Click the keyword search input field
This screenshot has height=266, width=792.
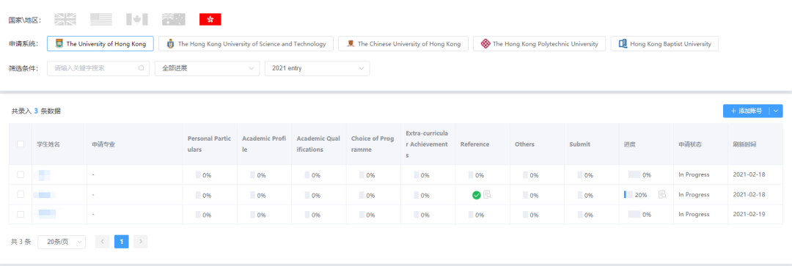98,68
